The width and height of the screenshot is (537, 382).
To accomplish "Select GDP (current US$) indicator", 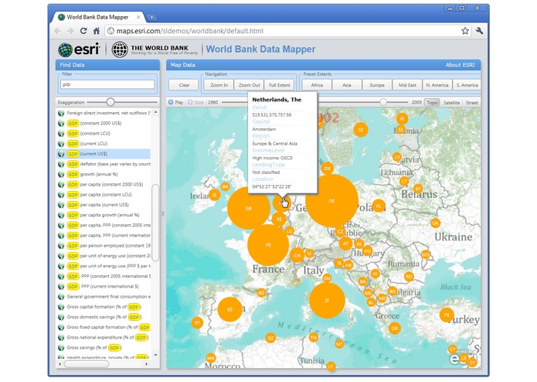I will [103, 154].
